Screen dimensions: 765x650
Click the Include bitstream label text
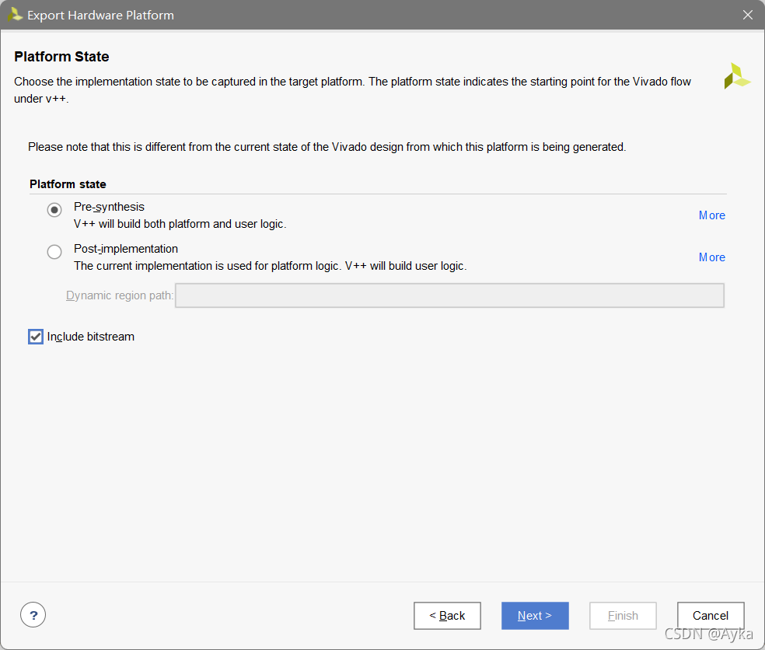coord(91,337)
